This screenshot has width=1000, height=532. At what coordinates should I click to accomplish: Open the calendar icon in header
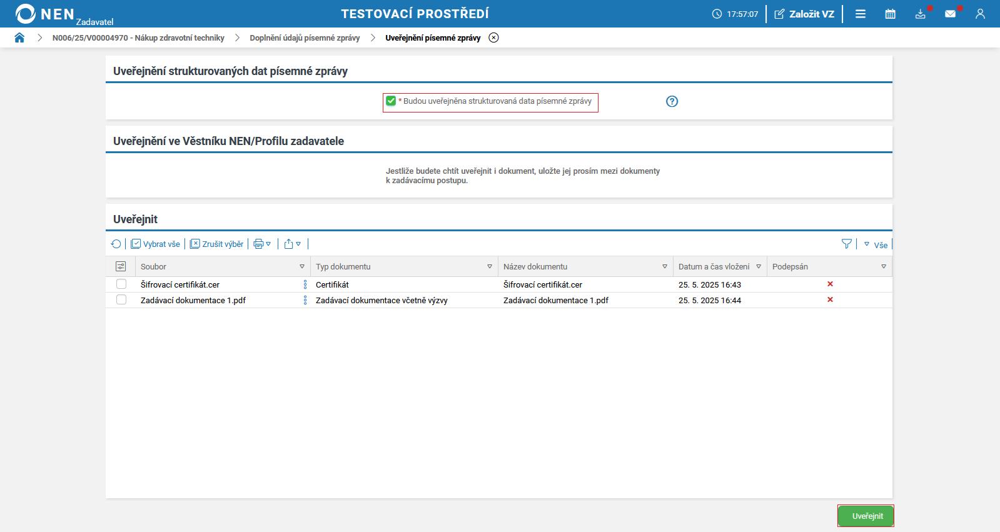tap(890, 14)
